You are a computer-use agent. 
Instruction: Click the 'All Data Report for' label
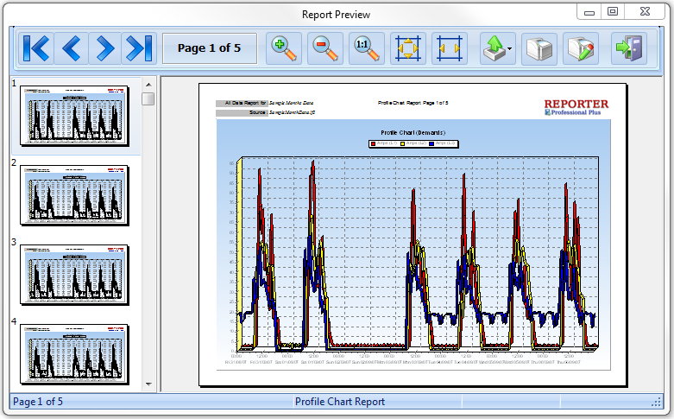242,104
